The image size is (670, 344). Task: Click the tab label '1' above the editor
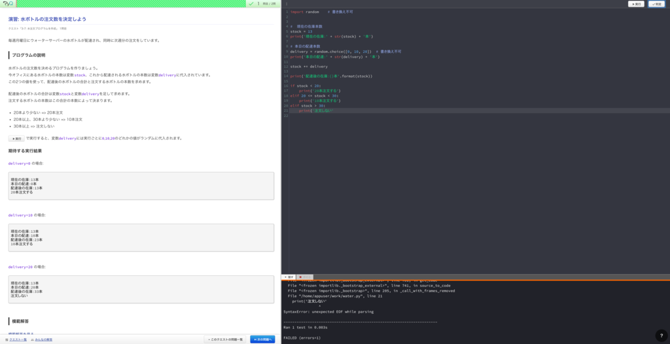pos(287,4)
